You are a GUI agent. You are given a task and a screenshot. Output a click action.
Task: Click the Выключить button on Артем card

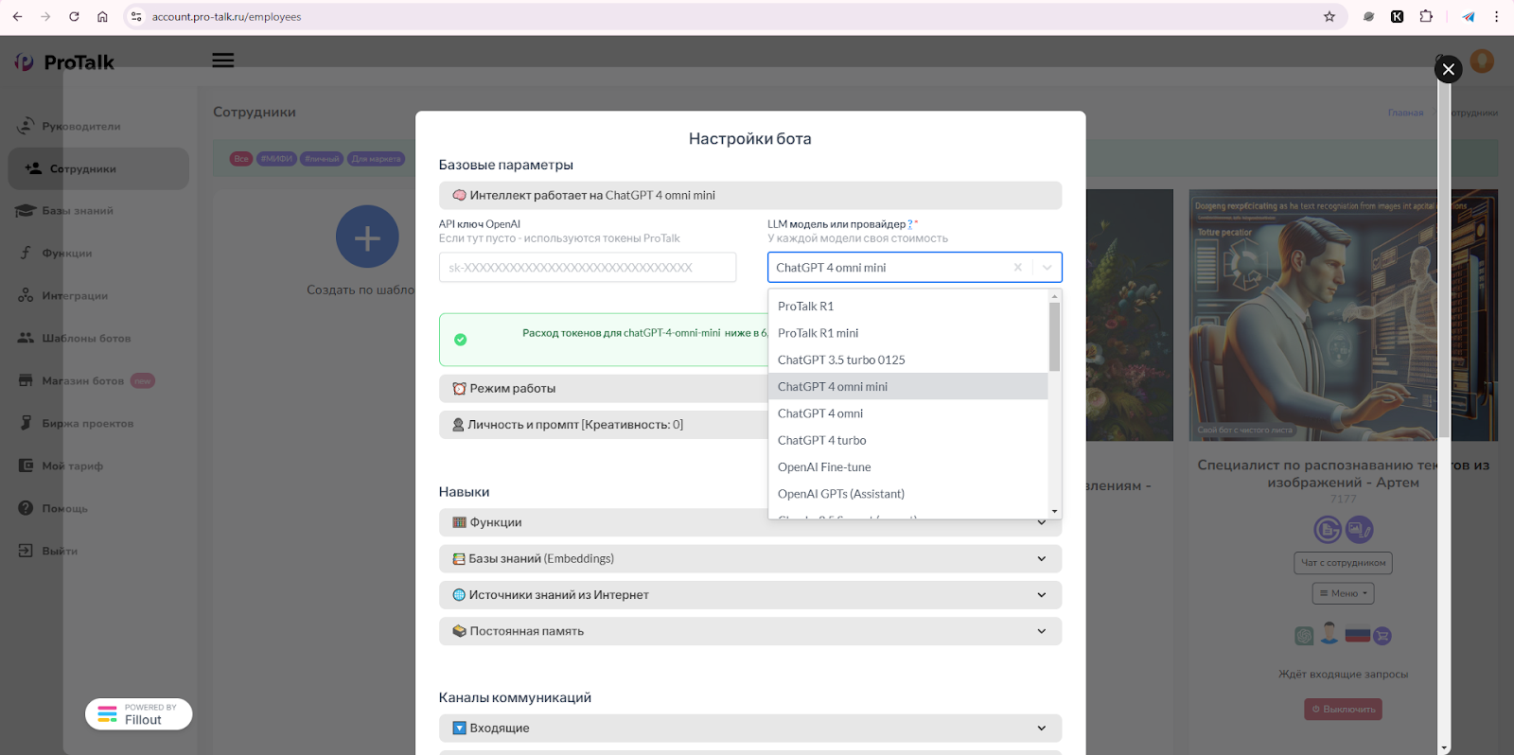pyautogui.click(x=1343, y=709)
